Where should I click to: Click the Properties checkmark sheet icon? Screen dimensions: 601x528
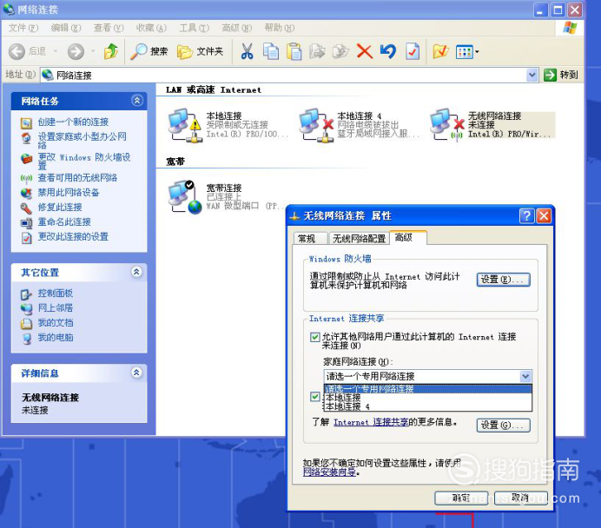point(413,51)
